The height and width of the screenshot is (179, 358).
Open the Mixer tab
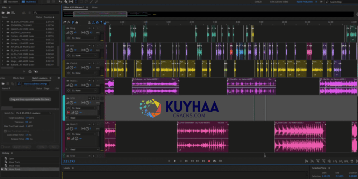(95, 8)
